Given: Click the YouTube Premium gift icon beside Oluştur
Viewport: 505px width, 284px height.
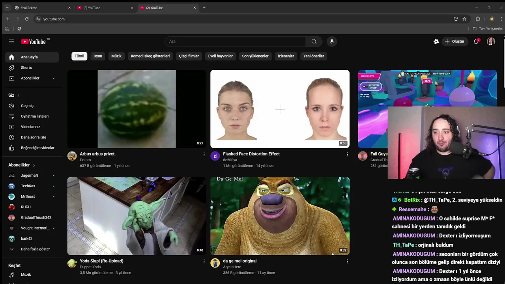Looking at the screenshot, I should point(436,41).
